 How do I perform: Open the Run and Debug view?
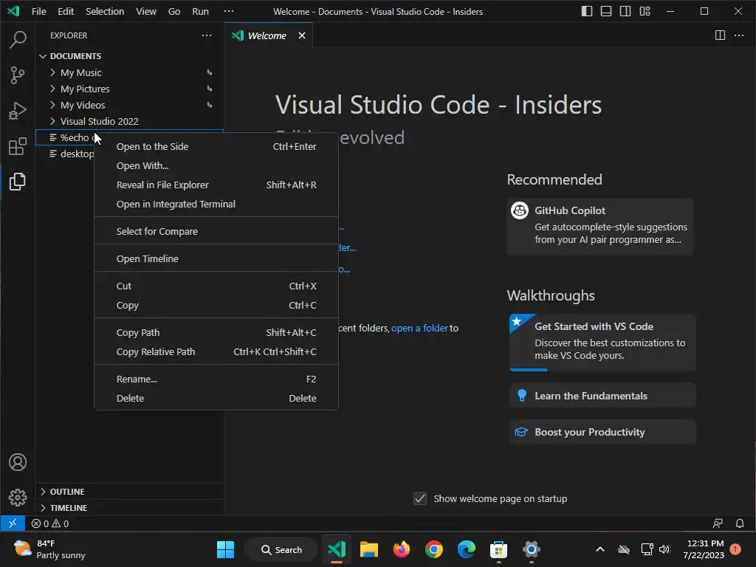18,111
